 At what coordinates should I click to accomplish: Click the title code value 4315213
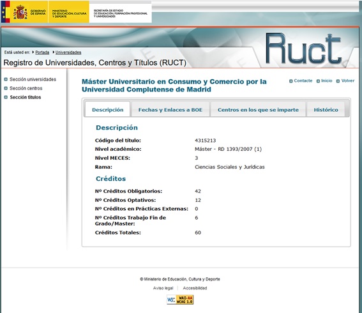tap(205, 141)
